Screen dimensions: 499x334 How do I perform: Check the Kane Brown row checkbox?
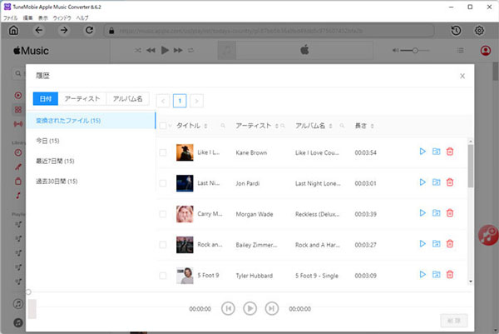163,152
